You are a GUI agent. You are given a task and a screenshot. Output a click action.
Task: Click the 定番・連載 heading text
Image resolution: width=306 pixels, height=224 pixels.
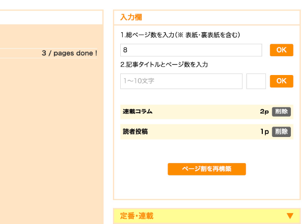pos(136,216)
